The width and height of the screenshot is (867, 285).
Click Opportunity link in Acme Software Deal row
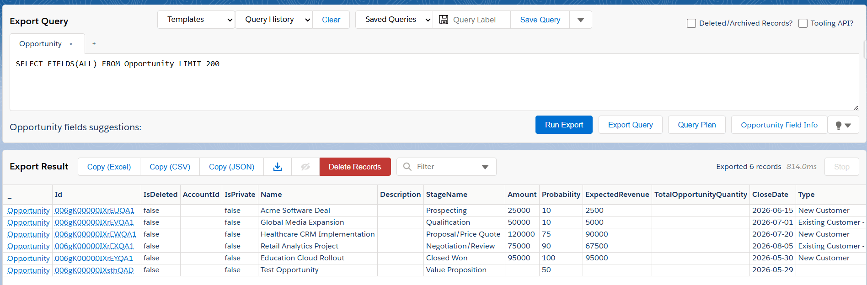click(28, 211)
